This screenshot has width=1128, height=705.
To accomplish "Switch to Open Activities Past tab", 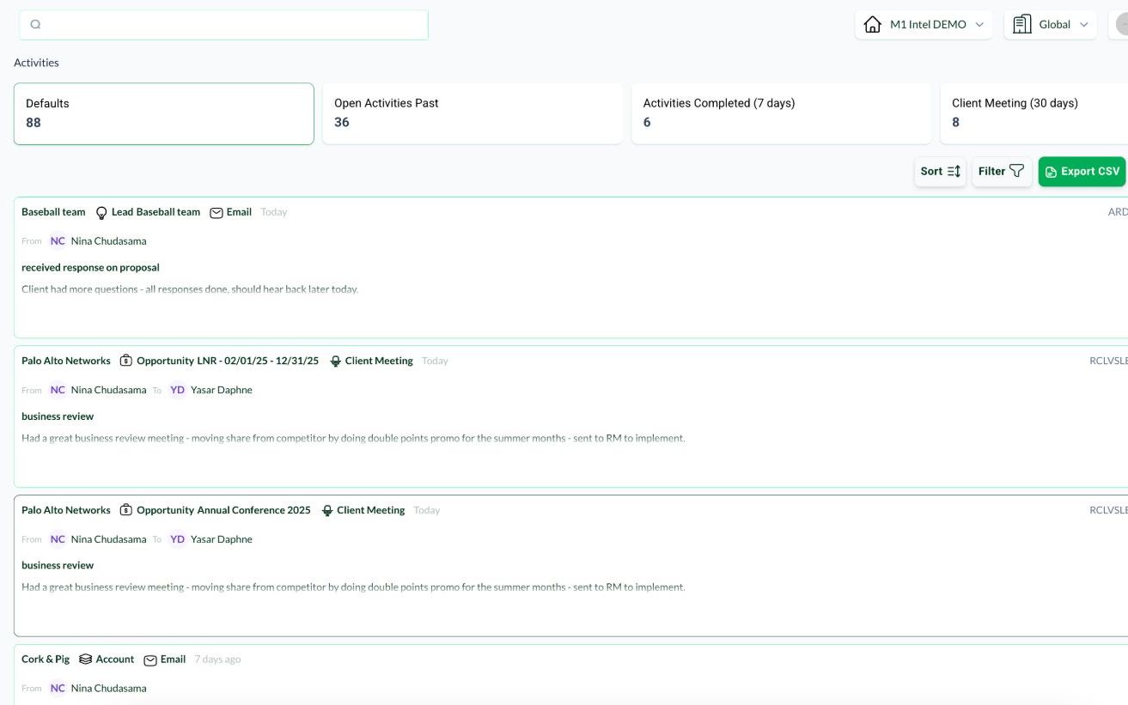I will tap(472, 113).
